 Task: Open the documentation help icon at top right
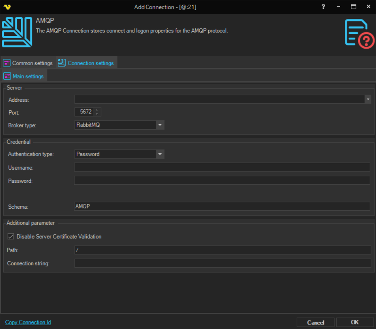pyautogui.click(x=359, y=34)
